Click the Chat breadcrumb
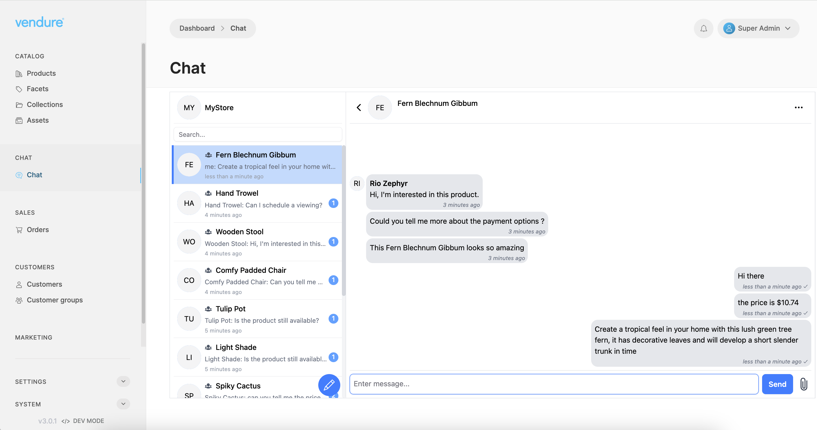Screen dimensions: 817x430 (x=238, y=29)
